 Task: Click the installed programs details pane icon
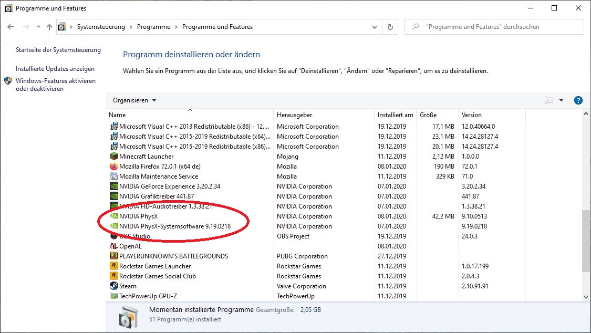[129, 316]
